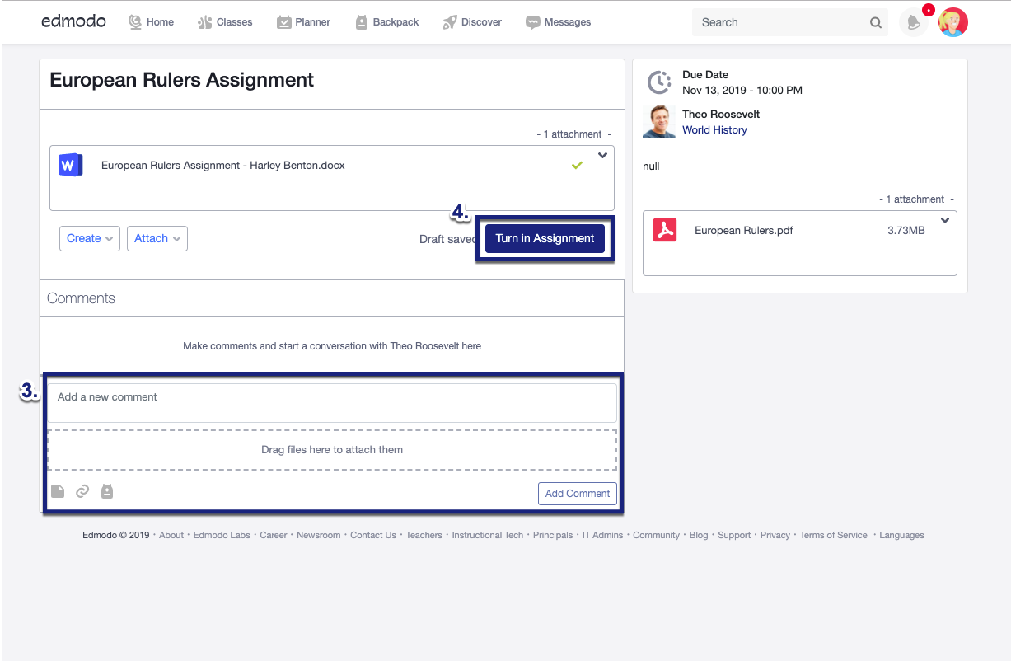Go to Classes
This screenshot has width=1011, height=661.
(x=225, y=22)
